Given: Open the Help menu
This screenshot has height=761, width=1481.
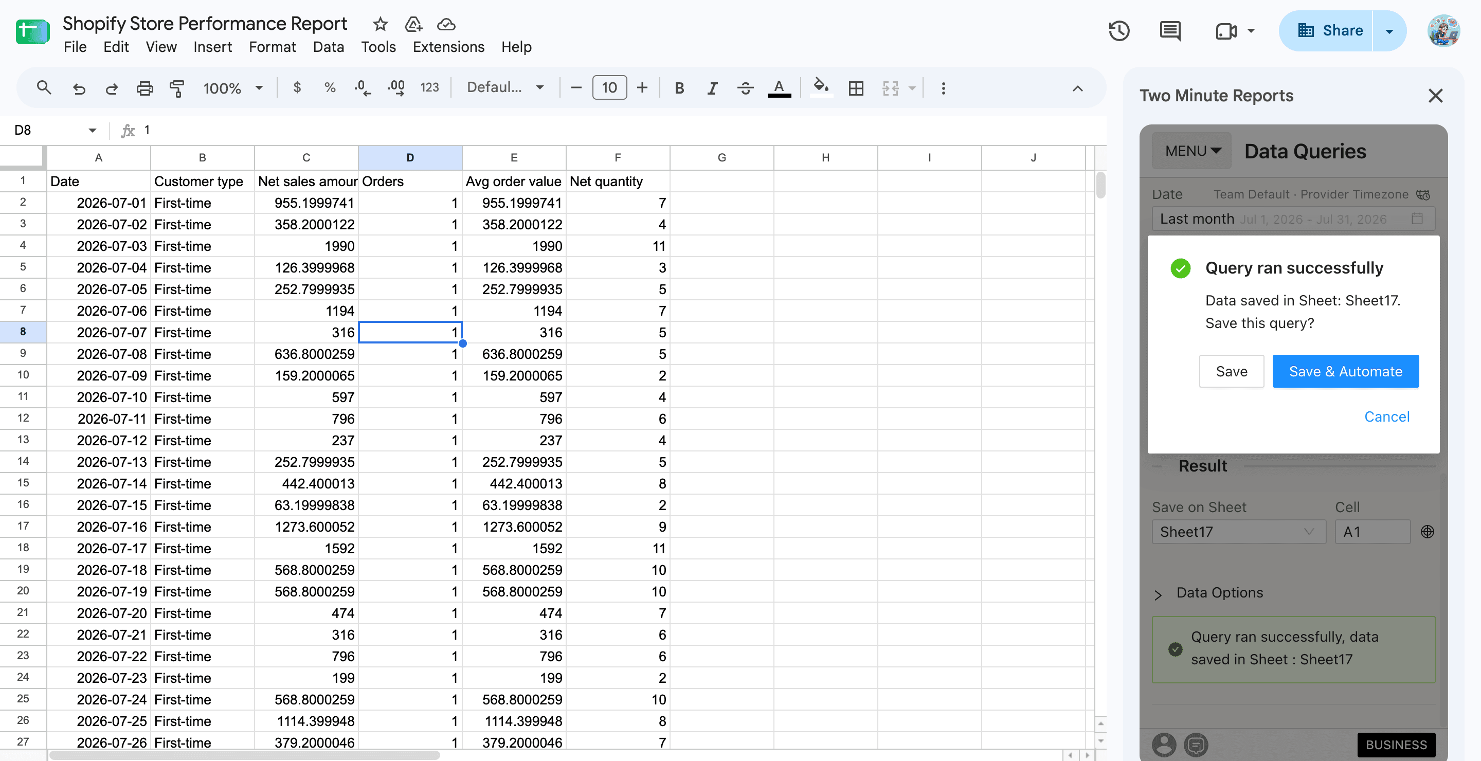Looking at the screenshot, I should pos(516,47).
